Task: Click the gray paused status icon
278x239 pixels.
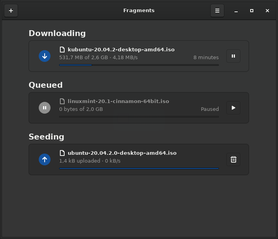Action: (x=45, y=108)
